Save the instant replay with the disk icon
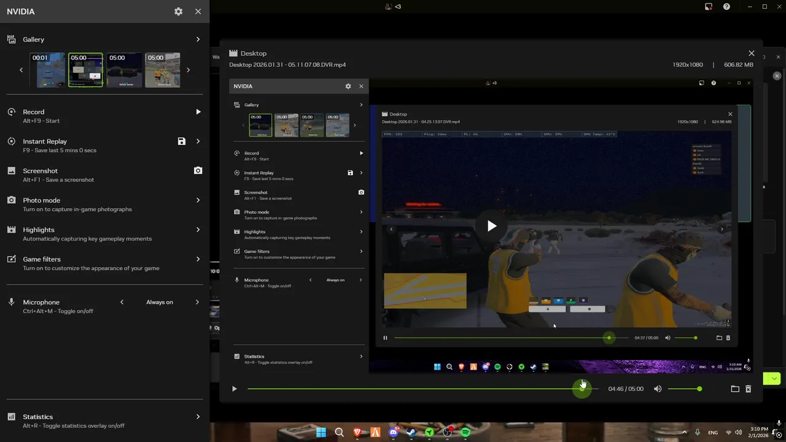This screenshot has height=442, width=786. (x=182, y=141)
